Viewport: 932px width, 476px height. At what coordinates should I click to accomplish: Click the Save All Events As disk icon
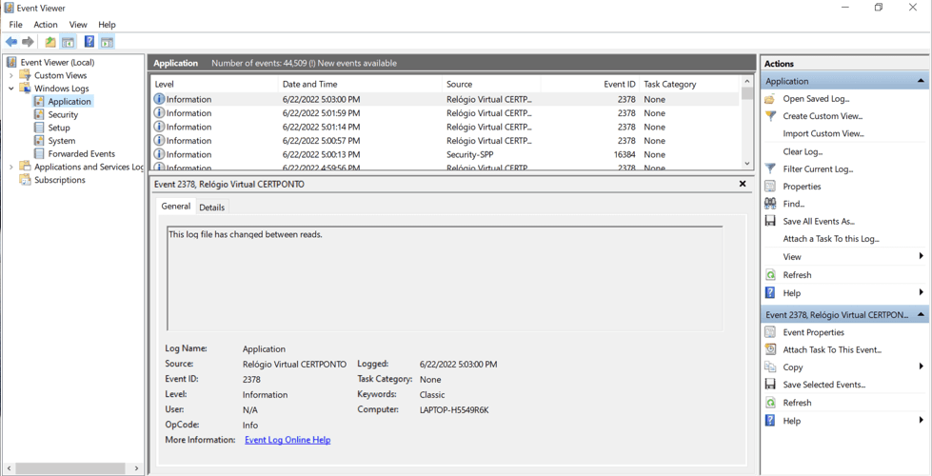pyautogui.click(x=770, y=222)
